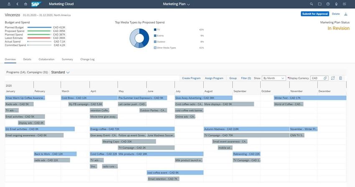Select Energy coffee - CAD 72K program
355x187 pixels.
click(132, 129)
